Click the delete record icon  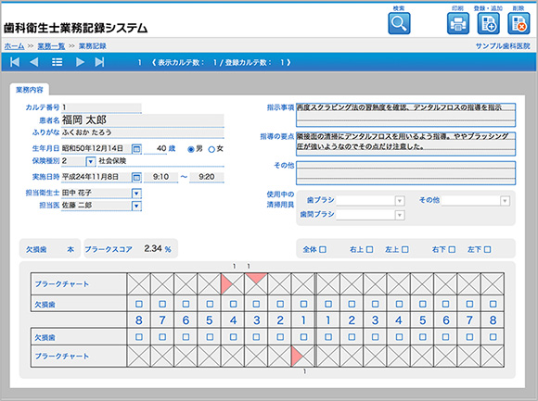tap(519, 23)
